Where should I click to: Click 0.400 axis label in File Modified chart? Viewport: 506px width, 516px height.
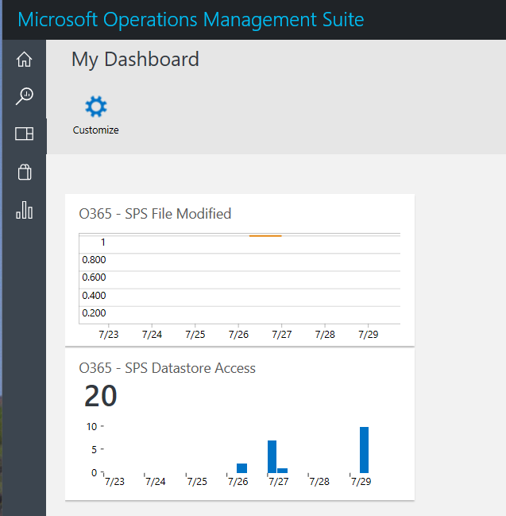tap(94, 295)
